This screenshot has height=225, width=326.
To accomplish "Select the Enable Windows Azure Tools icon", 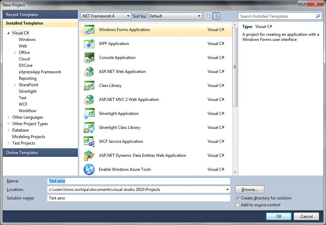I will [89, 169].
